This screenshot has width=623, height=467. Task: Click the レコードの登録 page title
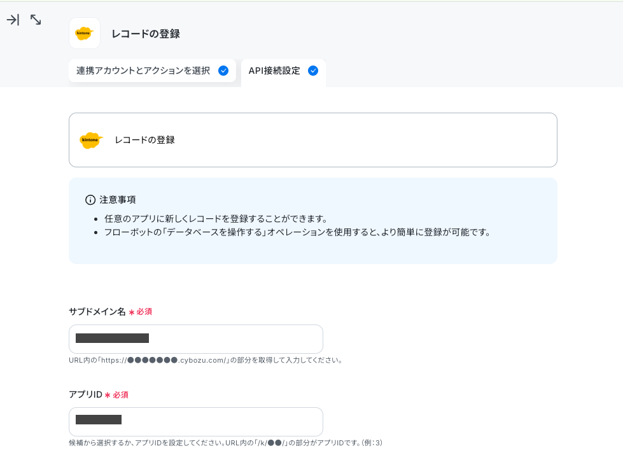click(146, 34)
